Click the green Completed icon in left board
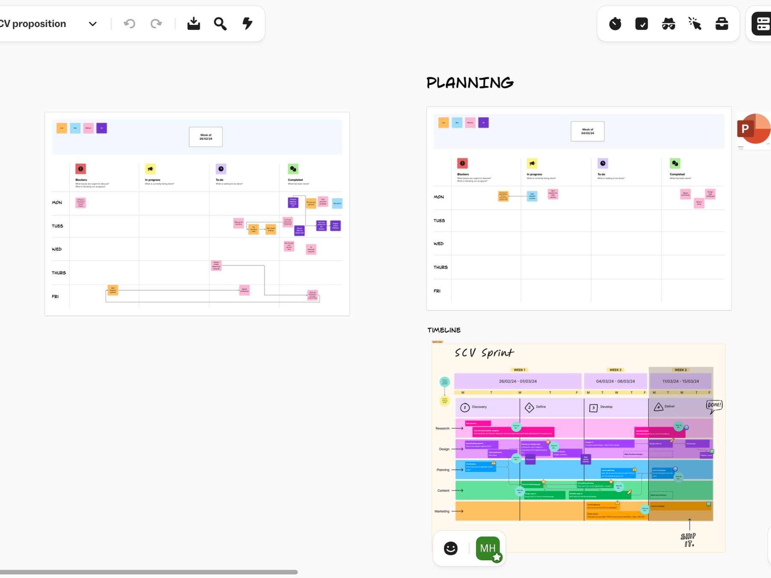The height and width of the screenshot is (578, 771). [x=293, y=169]
